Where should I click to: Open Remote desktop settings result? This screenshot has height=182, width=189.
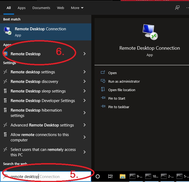[x=46, y=72]
